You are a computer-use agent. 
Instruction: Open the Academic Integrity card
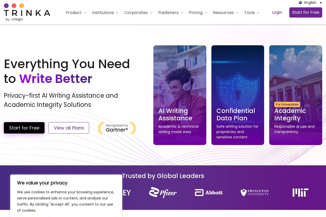tap(296, 95)
